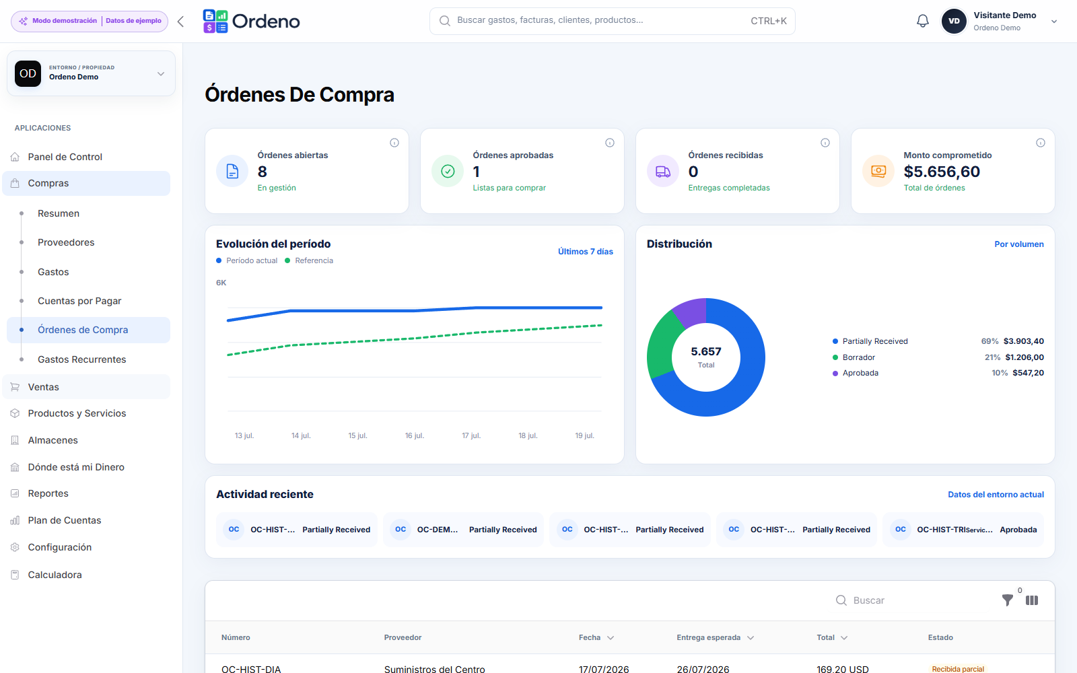
Task: Open the column settings icon in table
Action: click(x=1032, y=600)
